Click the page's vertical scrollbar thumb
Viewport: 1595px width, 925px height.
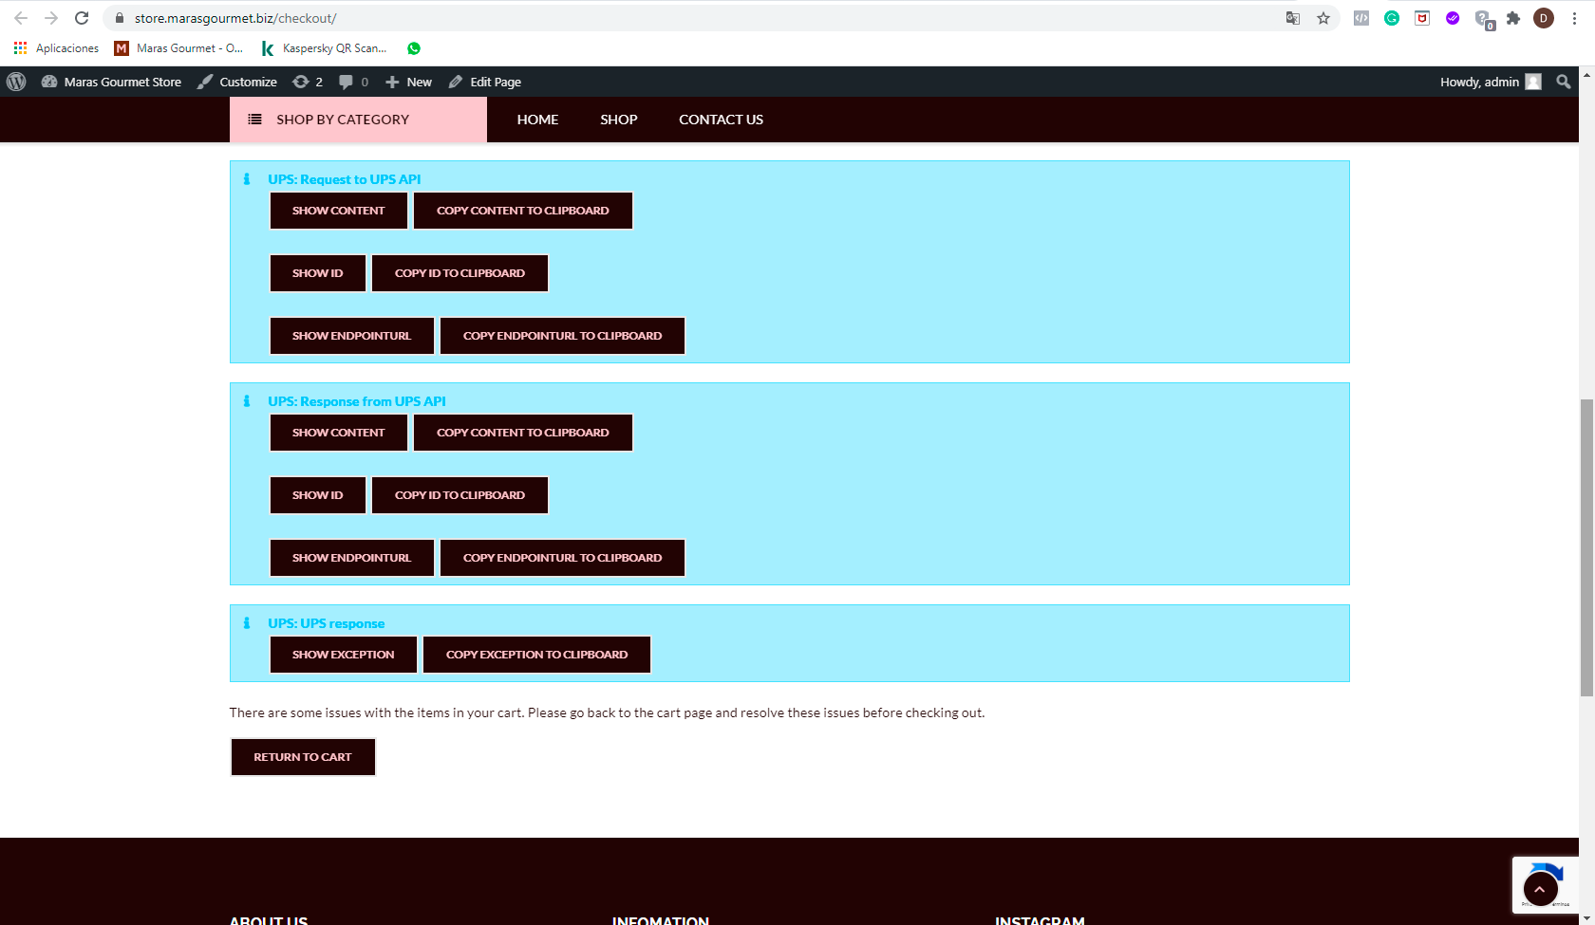point(1586,548)
